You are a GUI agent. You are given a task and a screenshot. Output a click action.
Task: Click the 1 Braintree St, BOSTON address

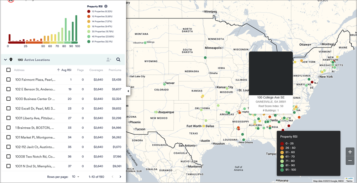coord(35,128)
